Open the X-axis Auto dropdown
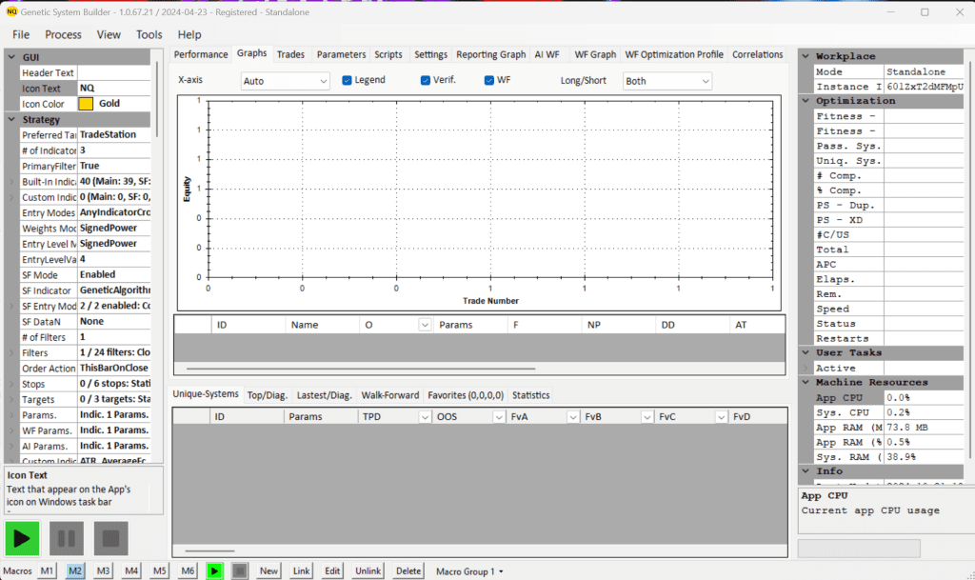The image size is (975, 580). coord(285,81)
